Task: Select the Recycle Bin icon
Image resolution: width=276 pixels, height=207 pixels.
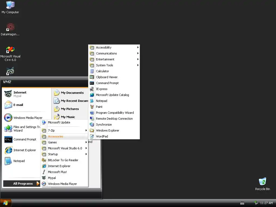Action: click(263, 184)
